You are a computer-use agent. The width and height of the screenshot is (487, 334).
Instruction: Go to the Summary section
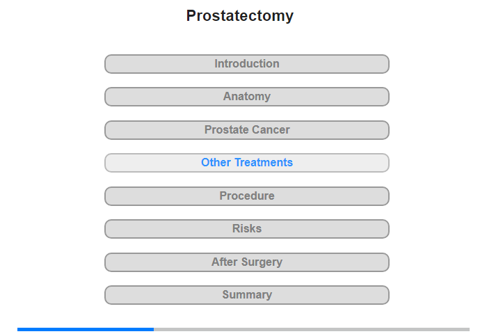[246, 295]
